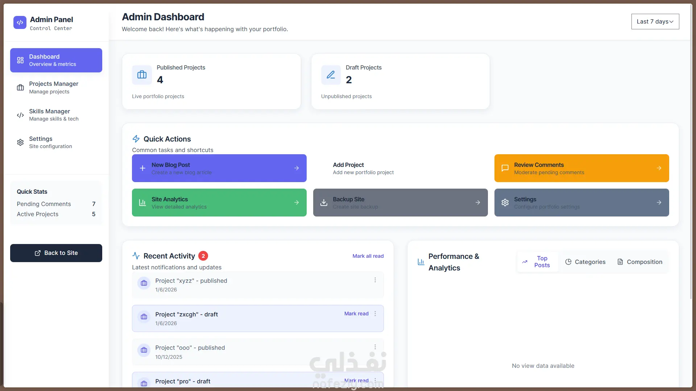Screen dimensions: 696x391
Task: Click the orange Review Comments card
Action: (x=581, y=168)
